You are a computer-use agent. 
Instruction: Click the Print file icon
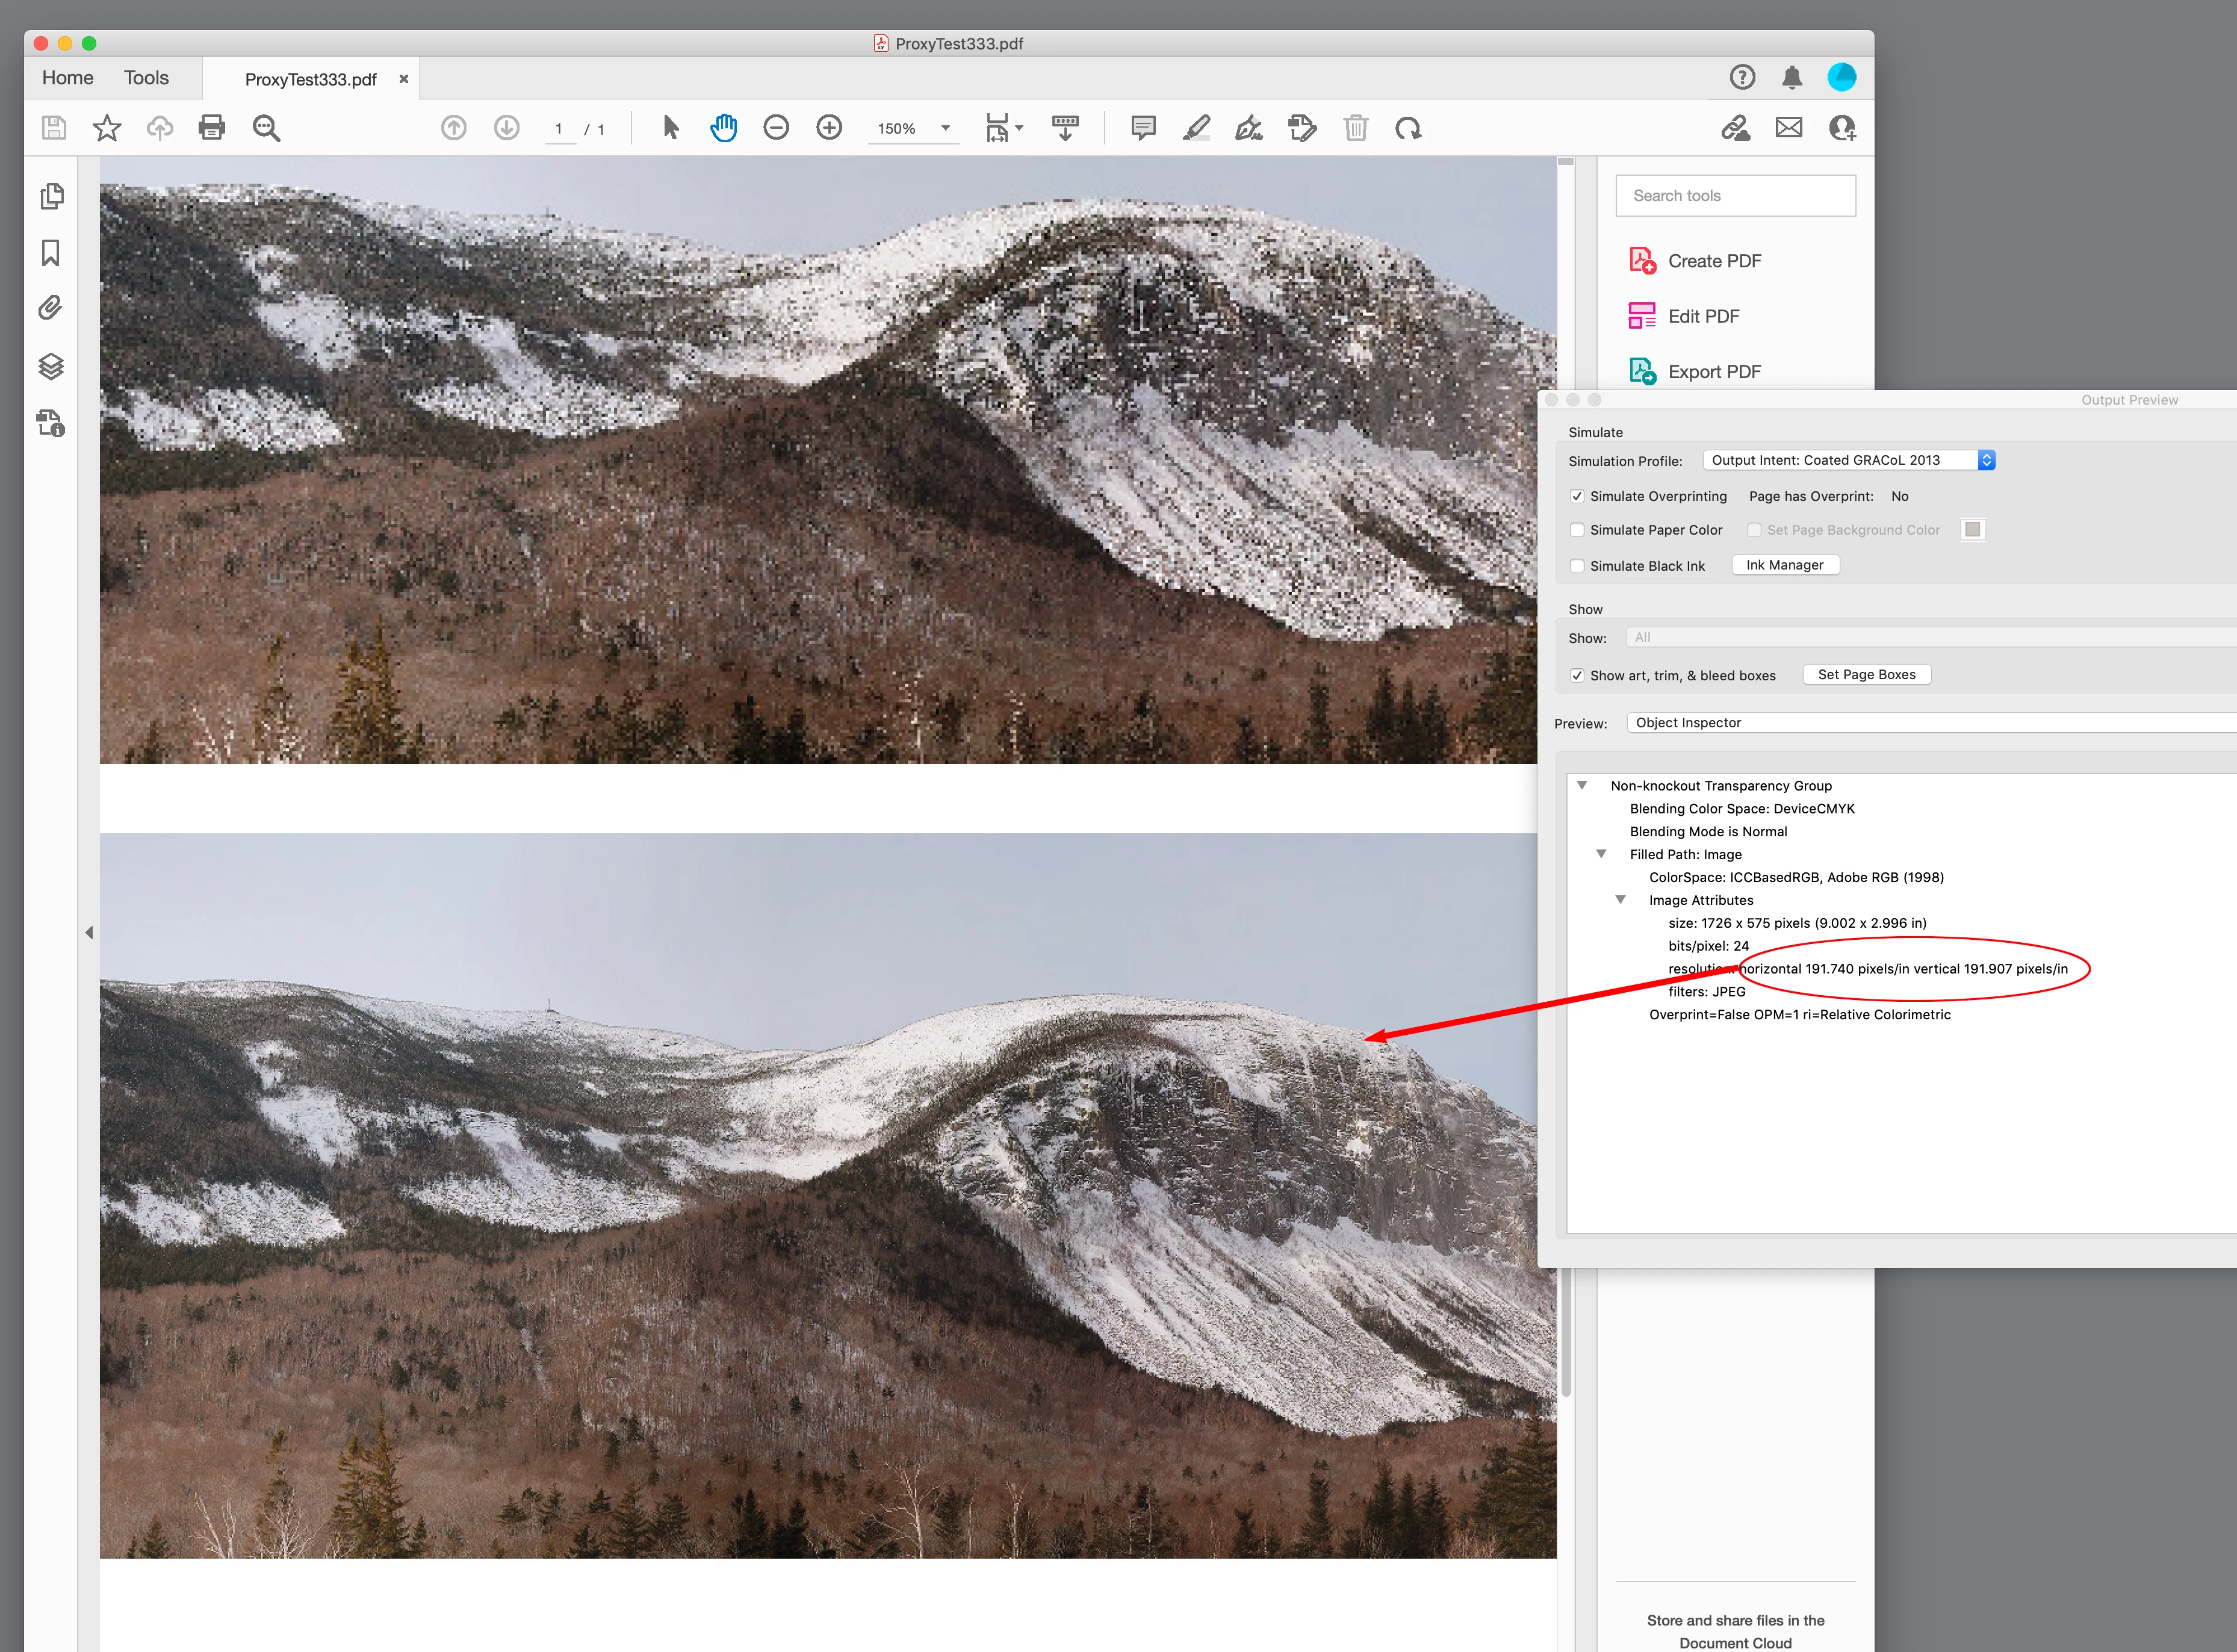coord(212,128)
